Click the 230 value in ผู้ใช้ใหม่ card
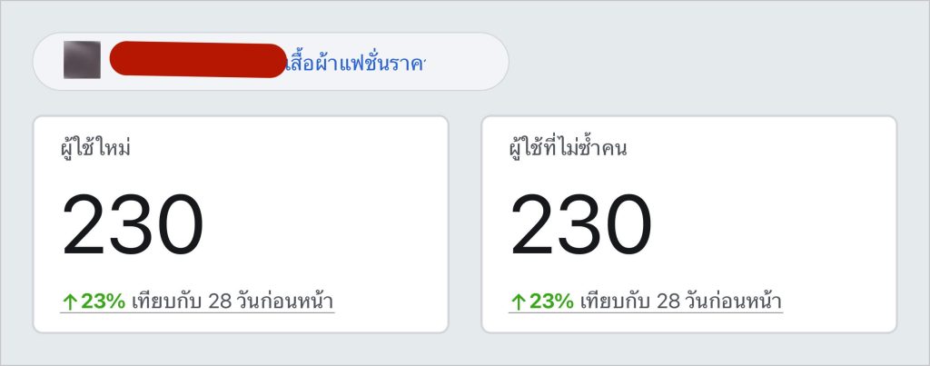 point(133,225)
